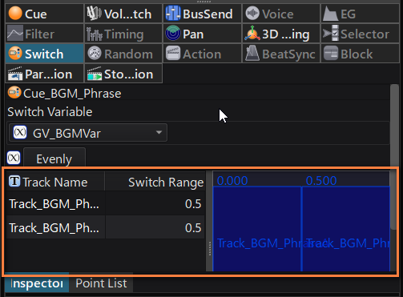This screenshot has height=297, width=403.
Task: Click the Timing tab icon
Action: (x=94, y=34)
